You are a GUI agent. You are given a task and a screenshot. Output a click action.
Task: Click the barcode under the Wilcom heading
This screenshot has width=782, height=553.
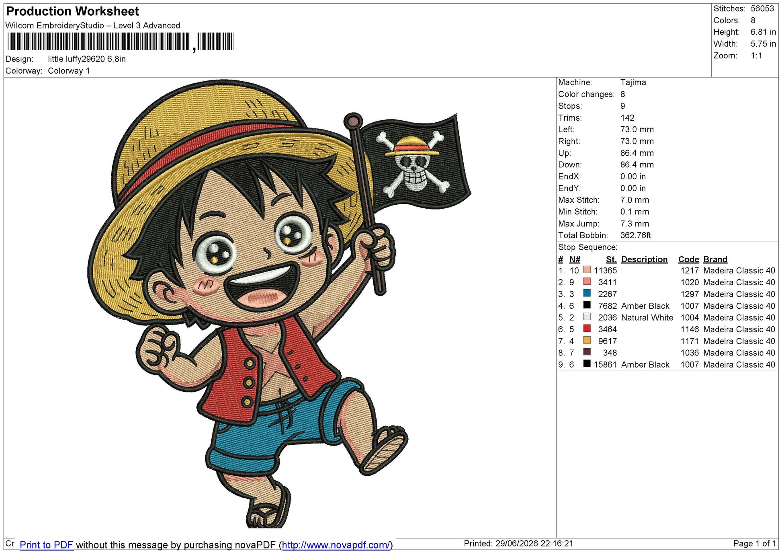point(120,42)
